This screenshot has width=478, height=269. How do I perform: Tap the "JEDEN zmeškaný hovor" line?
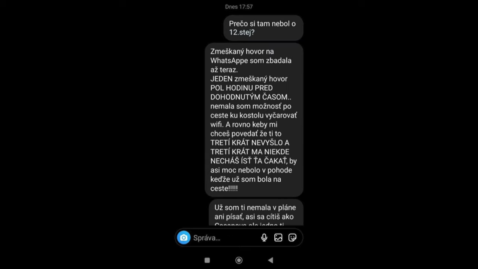tap(249, 79)
